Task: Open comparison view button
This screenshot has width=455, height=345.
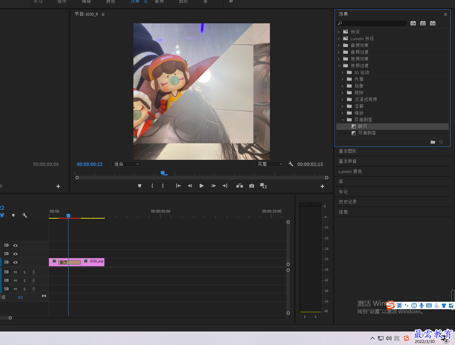Action: [x=263, y=186]
